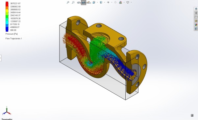Click the legend minimum value 800.00

coord(13,30)
